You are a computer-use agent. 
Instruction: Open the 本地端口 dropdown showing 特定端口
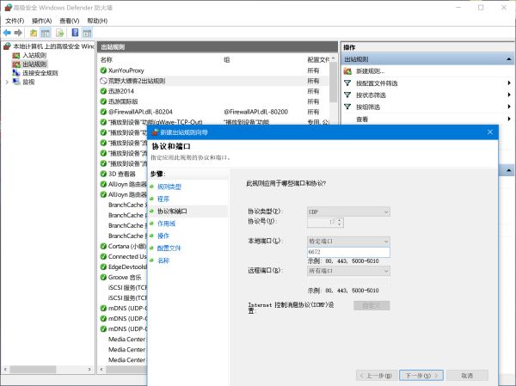pos(348,242)
